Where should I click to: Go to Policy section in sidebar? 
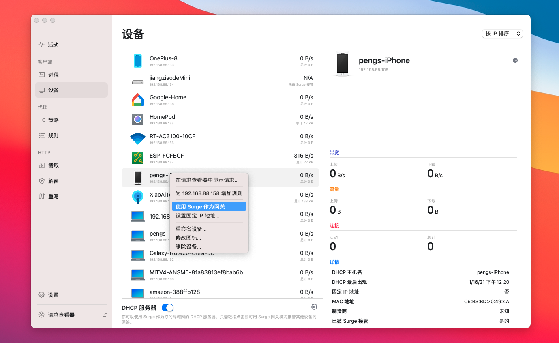53,120
